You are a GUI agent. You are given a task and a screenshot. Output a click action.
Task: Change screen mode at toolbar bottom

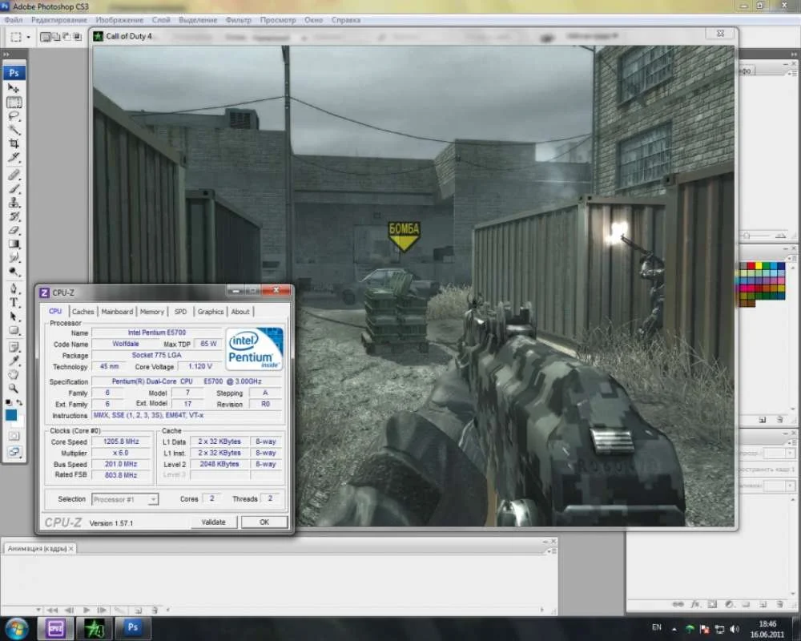click(14, 452)
